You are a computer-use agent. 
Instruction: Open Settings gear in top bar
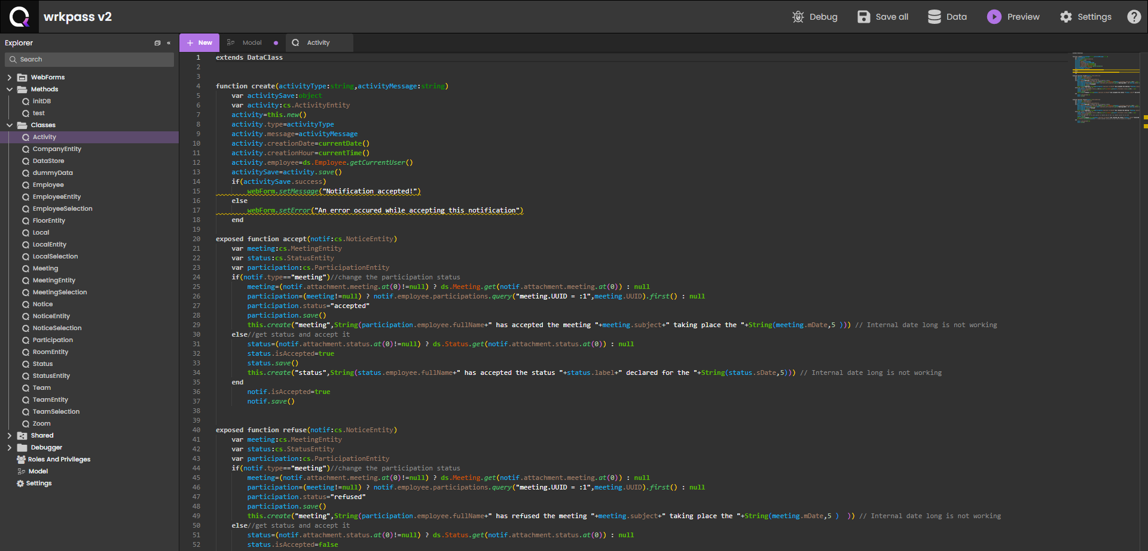[x=1065, y=17]
